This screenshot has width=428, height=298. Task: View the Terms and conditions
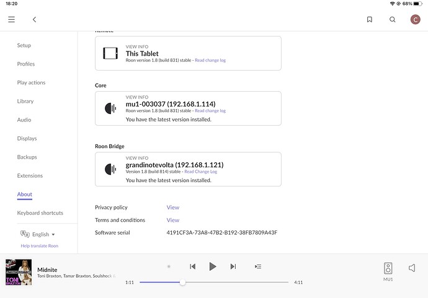pyautogui.click(x=173, y=220)
